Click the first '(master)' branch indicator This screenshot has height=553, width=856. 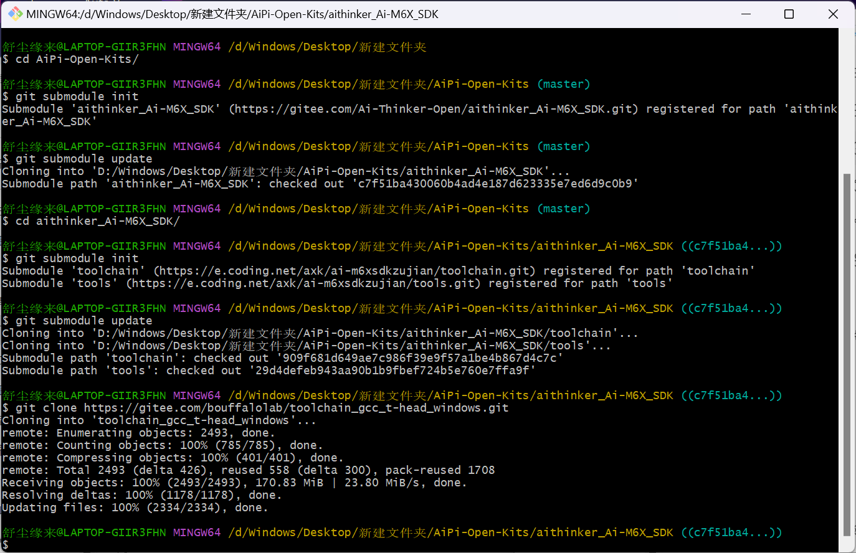[x=564, y=84]
